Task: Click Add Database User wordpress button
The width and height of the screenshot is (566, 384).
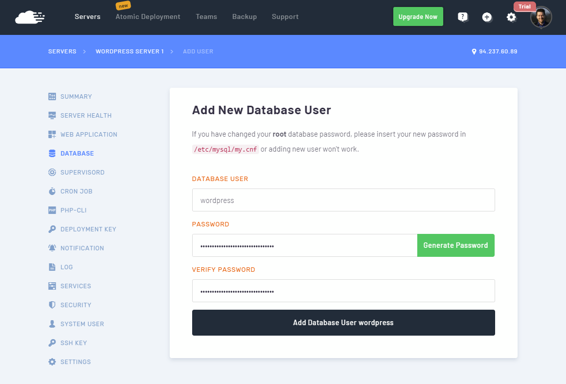Action: click(343, 323)
